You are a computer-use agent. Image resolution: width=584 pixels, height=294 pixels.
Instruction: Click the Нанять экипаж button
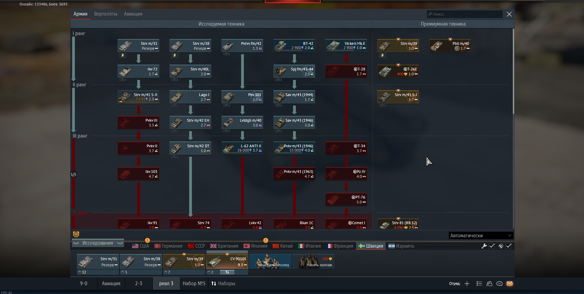tap(313, 261)
